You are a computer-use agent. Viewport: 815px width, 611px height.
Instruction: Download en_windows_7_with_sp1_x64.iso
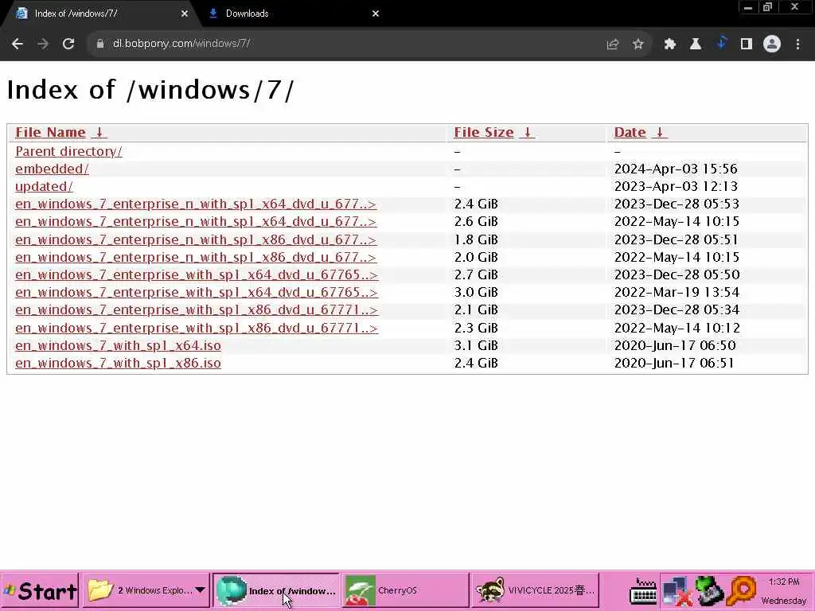click(118, 345)
